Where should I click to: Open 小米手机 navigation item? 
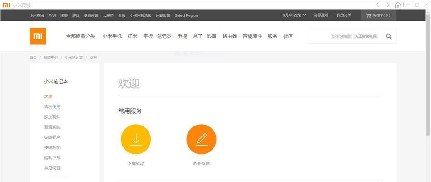click(112, 36)
